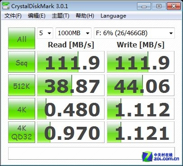This screenshot has height=166, width=183.
Task: Close the CrystalDiskMark window
Action: point(174,6)
